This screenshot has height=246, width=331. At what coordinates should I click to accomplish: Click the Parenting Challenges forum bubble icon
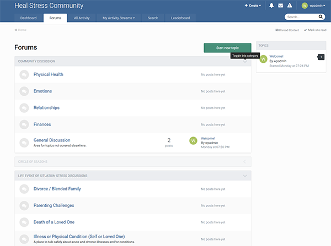click(24, 206)
